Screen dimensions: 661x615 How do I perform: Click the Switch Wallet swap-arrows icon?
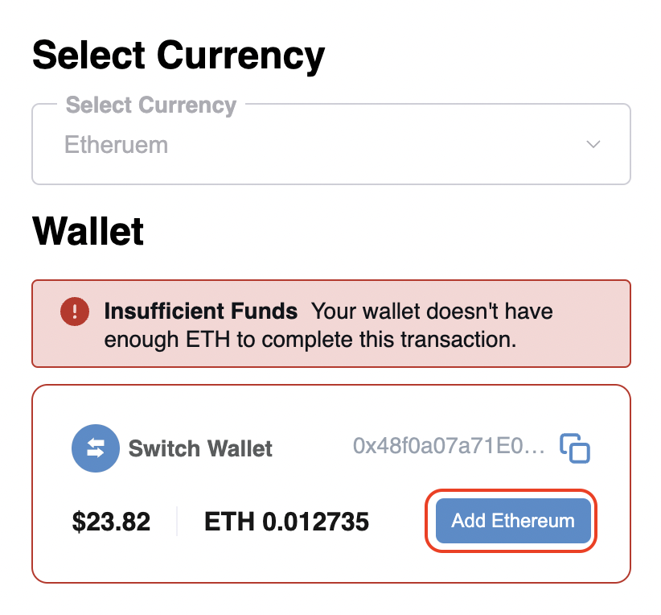tap(96, 448)
